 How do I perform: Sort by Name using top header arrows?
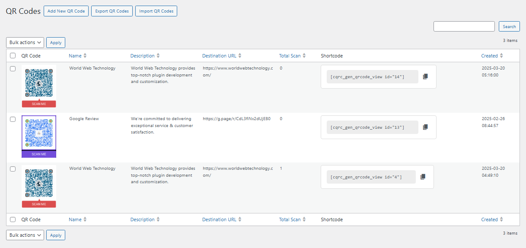click(x=85, y=56)
